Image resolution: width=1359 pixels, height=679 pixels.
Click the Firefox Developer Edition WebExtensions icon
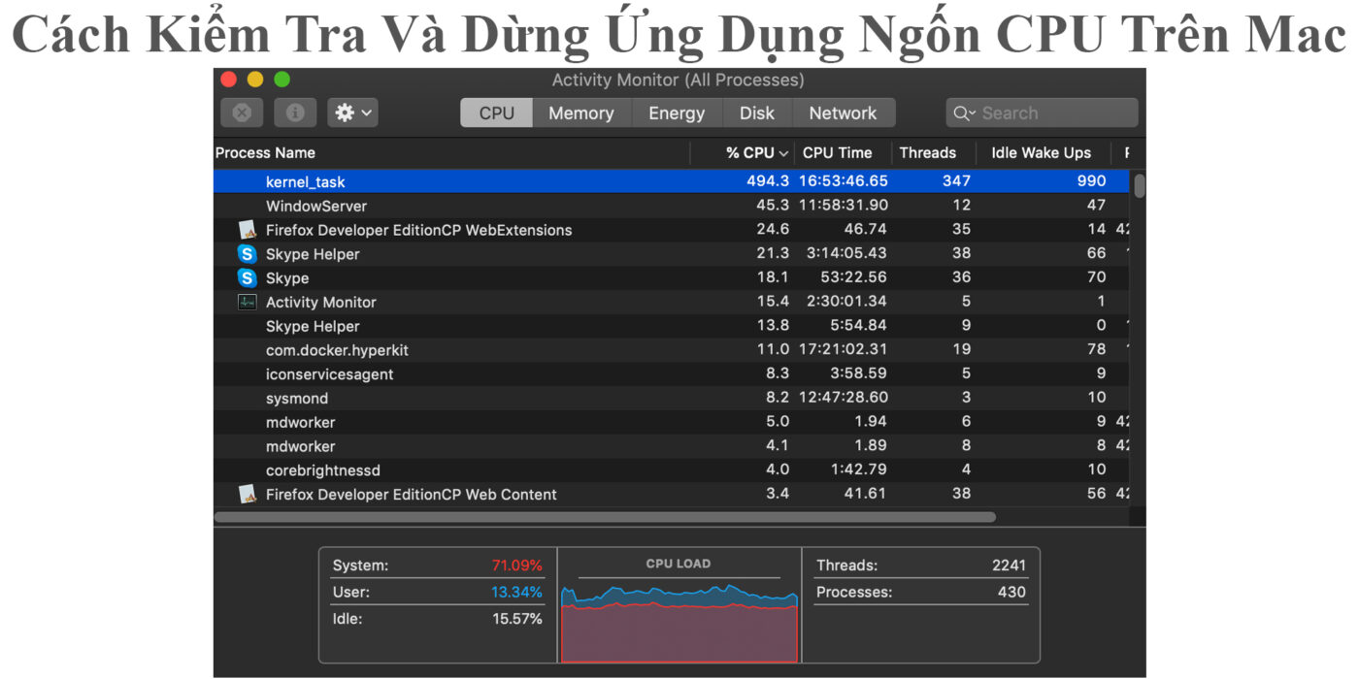click(247, 229)
